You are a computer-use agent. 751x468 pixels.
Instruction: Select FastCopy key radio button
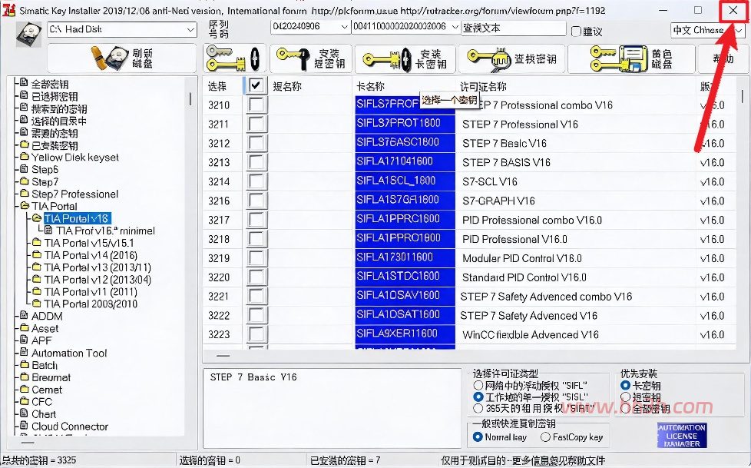click(545, 436)
